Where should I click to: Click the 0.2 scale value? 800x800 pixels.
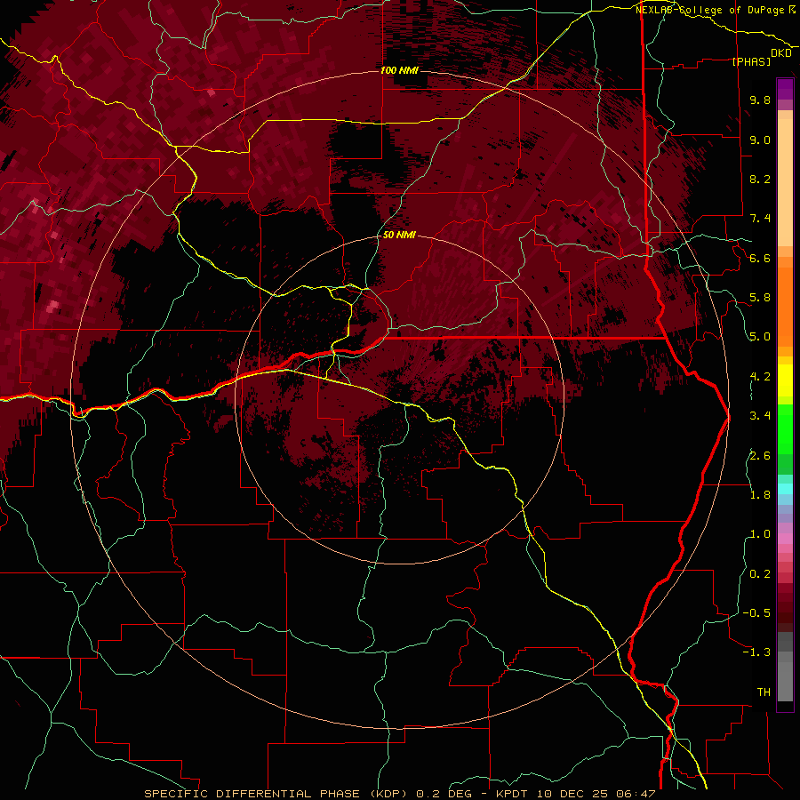[x=760, y=574]
